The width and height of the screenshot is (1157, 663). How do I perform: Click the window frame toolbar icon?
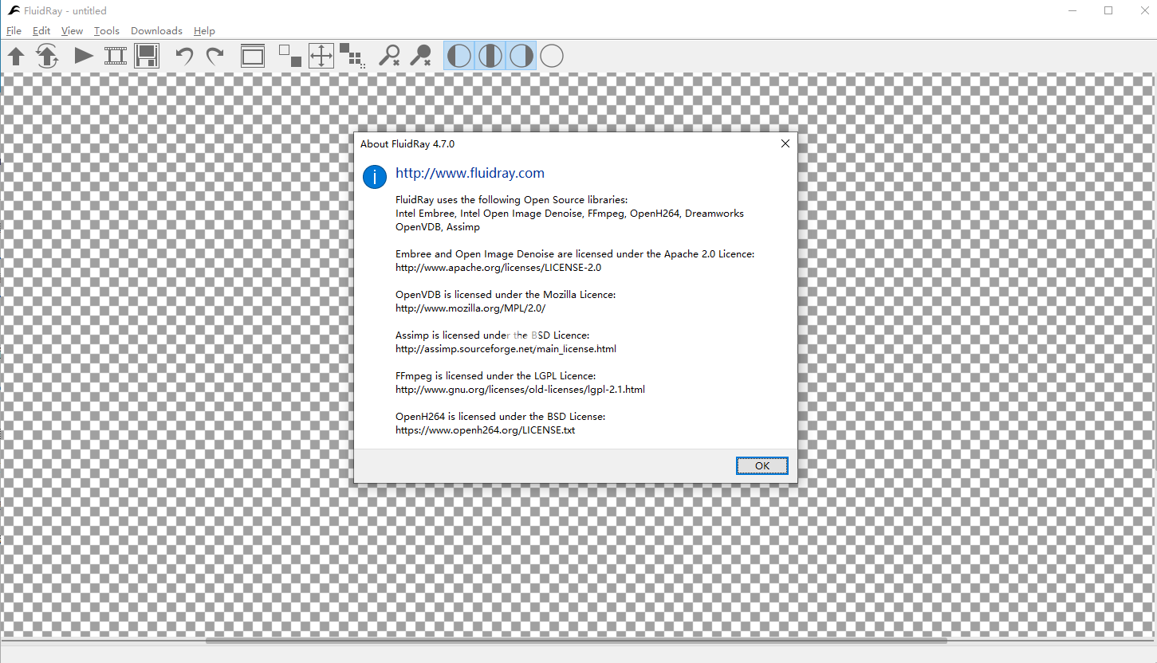[253, 56]
